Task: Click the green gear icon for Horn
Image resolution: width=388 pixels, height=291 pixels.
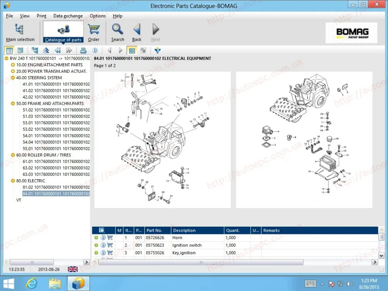Action: click(96, 237)
